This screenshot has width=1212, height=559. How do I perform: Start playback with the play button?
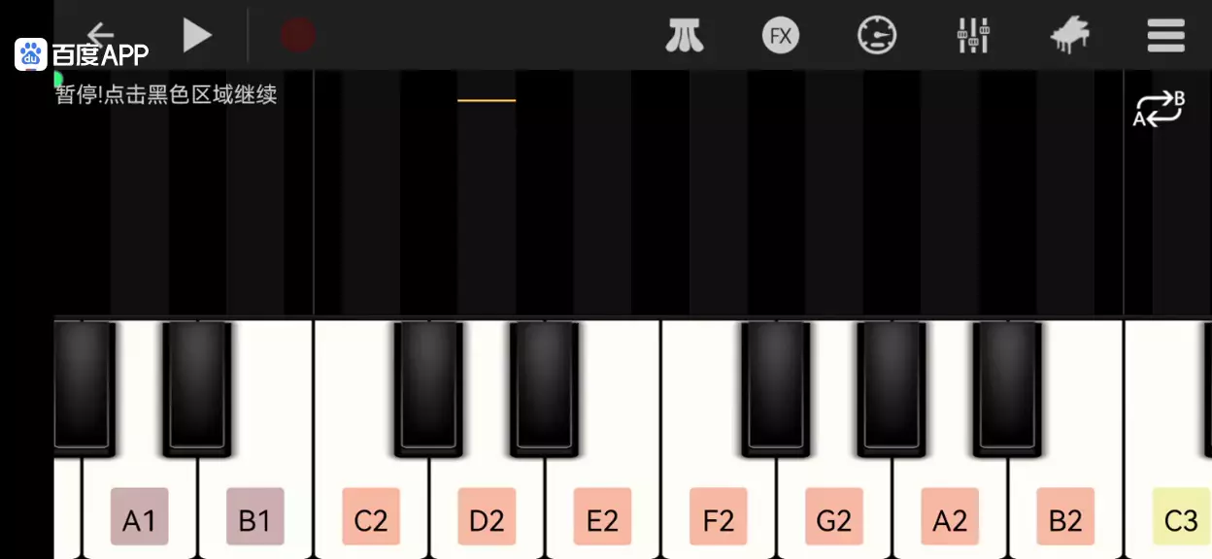coord(197,36)
